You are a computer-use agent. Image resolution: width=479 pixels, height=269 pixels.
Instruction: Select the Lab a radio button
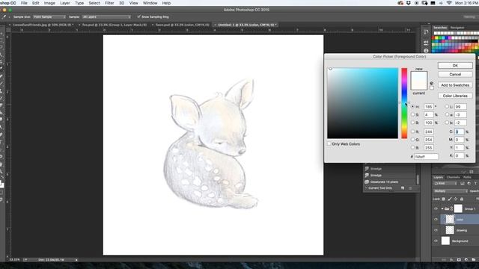click(x=447, y=114)
